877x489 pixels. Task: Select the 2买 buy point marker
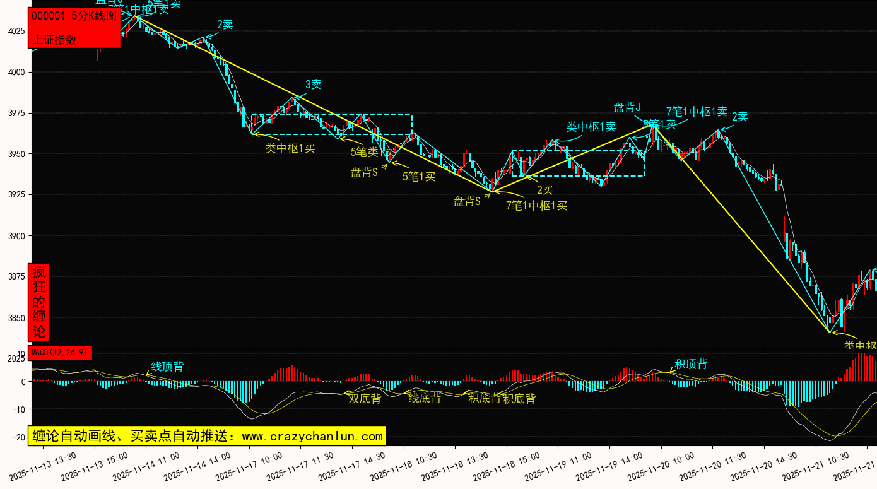click(x=544, y=189)
